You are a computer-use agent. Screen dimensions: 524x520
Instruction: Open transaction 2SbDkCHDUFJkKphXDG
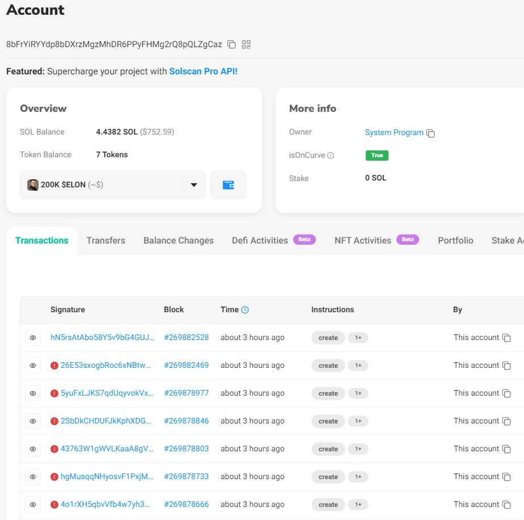pos(105,421)
